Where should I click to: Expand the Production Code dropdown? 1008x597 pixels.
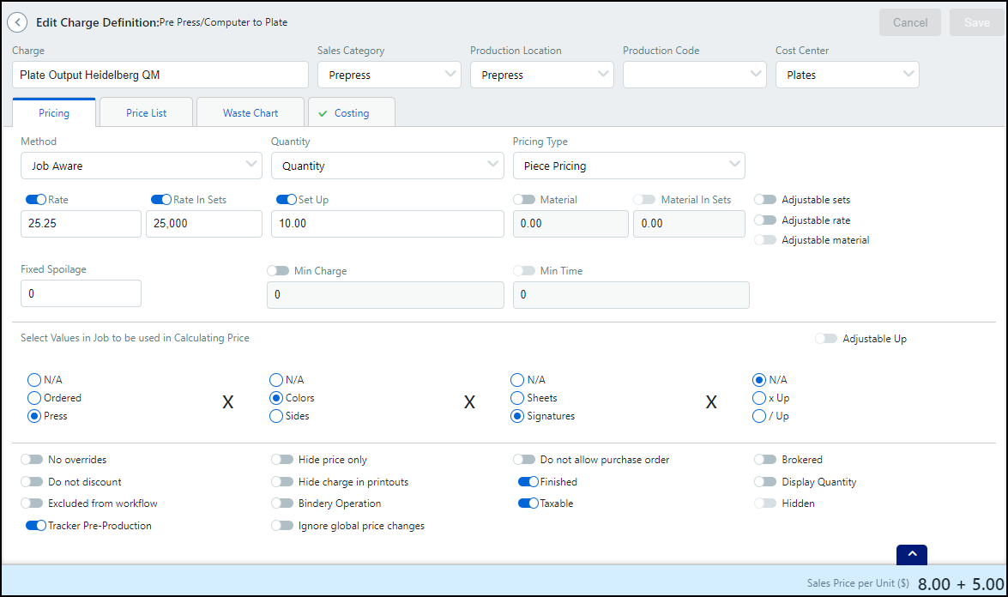point(694,75)
